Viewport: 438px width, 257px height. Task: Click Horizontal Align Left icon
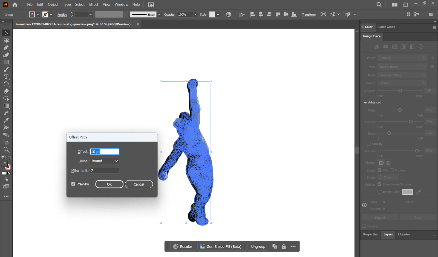(253, 14)
